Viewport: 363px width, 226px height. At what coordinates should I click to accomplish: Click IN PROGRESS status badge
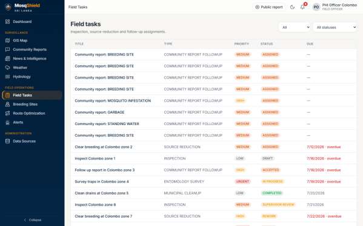[x=273, y=181]
